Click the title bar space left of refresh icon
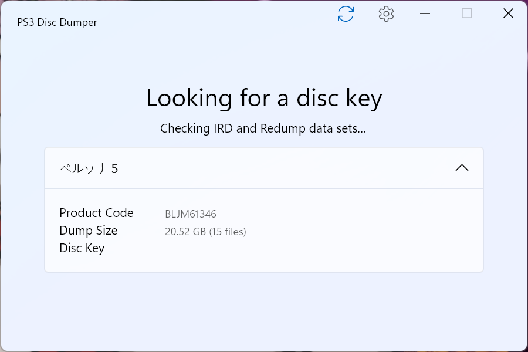The image size is (528, 352). pyautogui.click(x=215, y=14)
